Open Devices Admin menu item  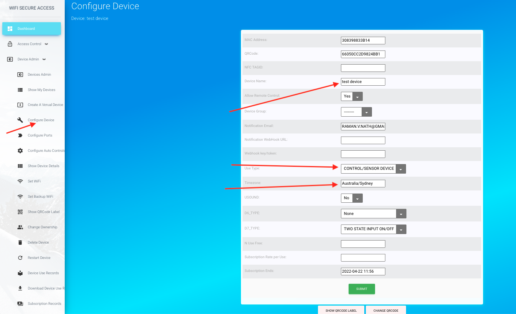tap(39, 75)
